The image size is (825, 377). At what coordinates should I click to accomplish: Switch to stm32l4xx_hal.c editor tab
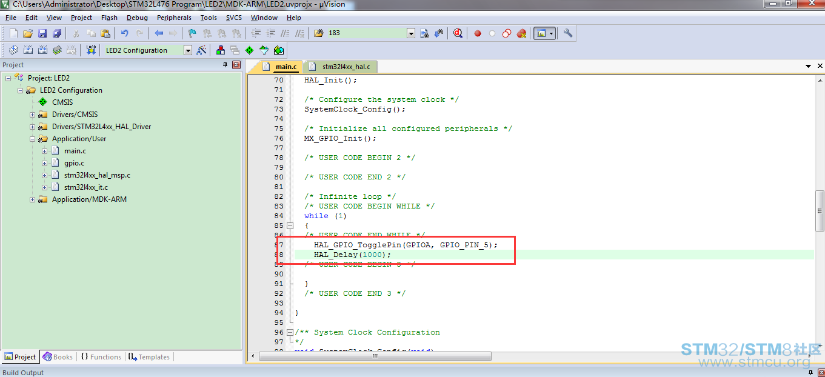click(340, 67)
